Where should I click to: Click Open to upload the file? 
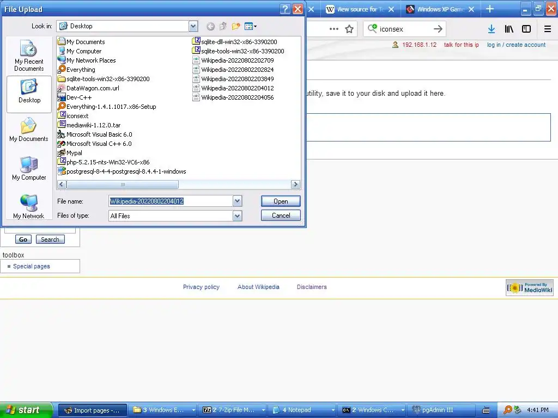tap(281, 201)
